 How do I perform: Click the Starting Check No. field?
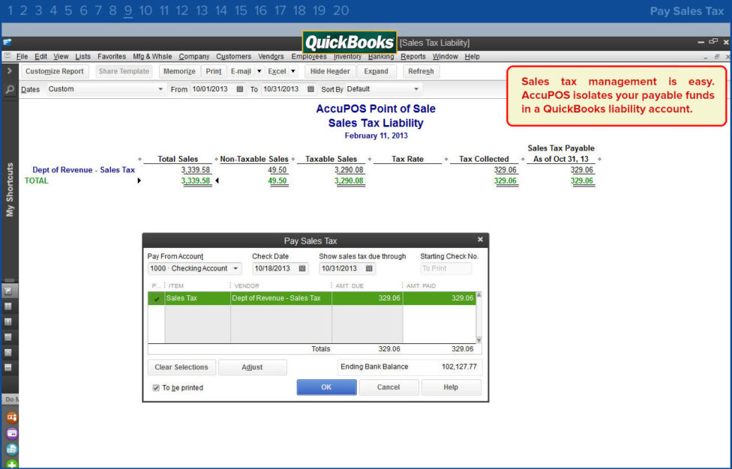pos(445,268)
